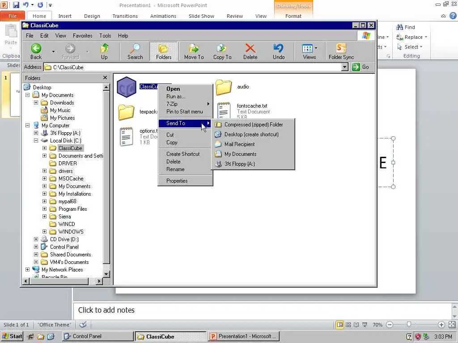Select the texpacks folder icon
The width and height of the screenshot is (458, 343).
(126, 112)
